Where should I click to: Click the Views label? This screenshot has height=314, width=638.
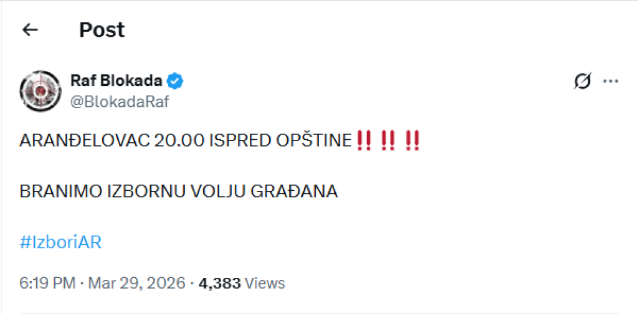[265, 284]
